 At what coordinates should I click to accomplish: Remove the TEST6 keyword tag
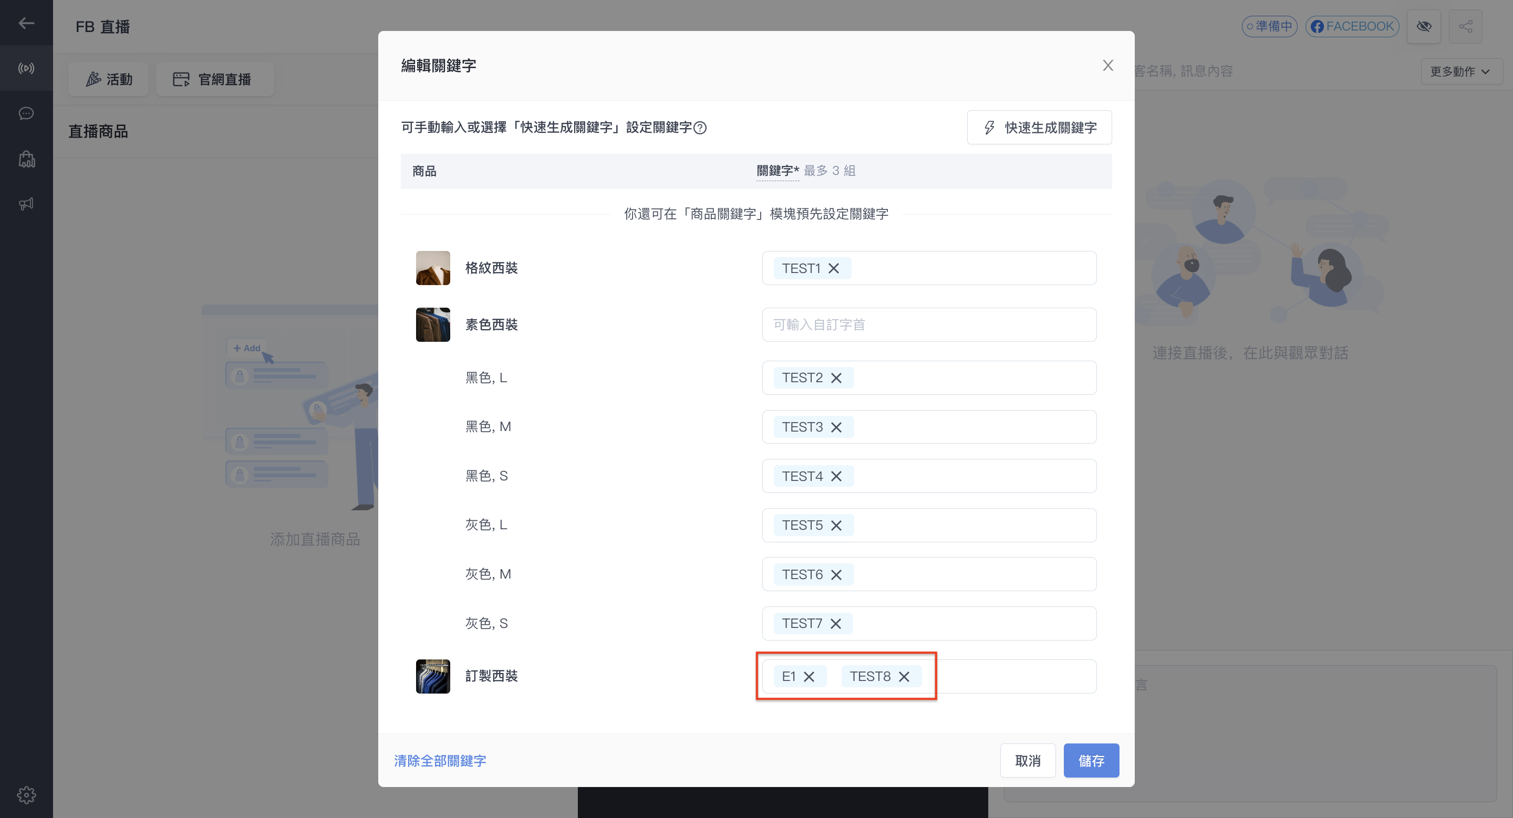836,574
